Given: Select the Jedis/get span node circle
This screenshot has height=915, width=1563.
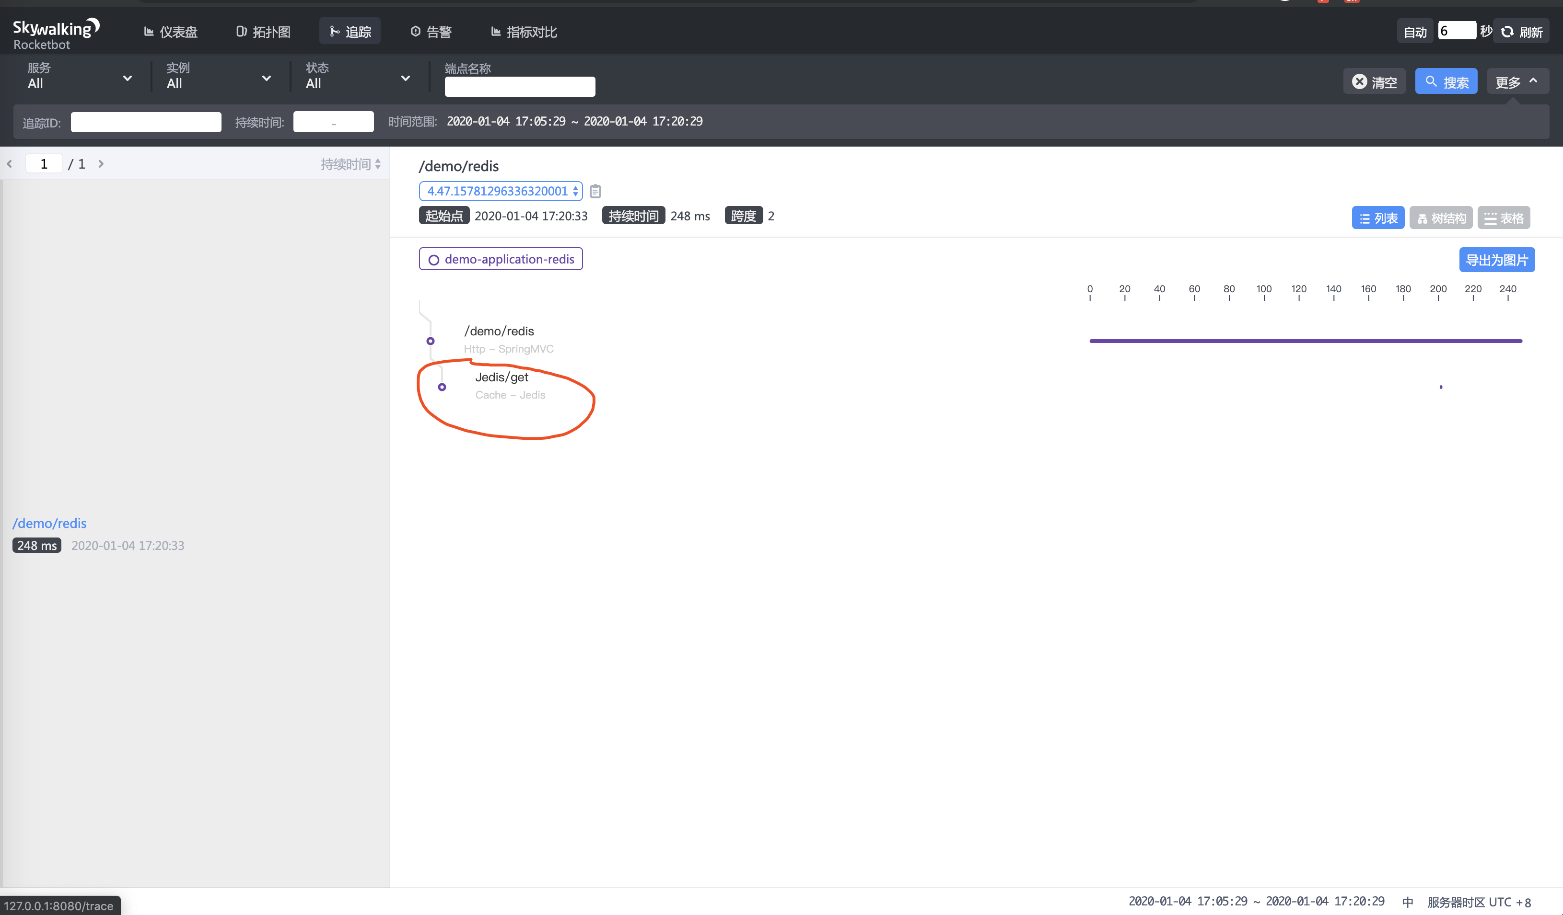Looking at the screenshot, I should pos(442,388).
